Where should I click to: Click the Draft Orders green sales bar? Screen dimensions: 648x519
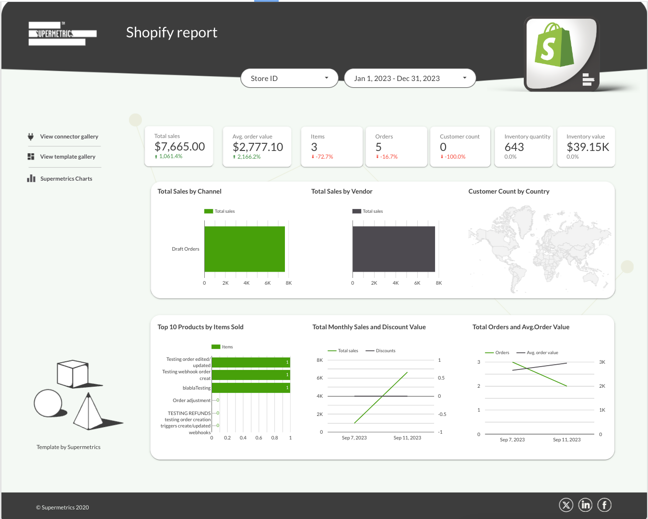click(x=245, y=248)
